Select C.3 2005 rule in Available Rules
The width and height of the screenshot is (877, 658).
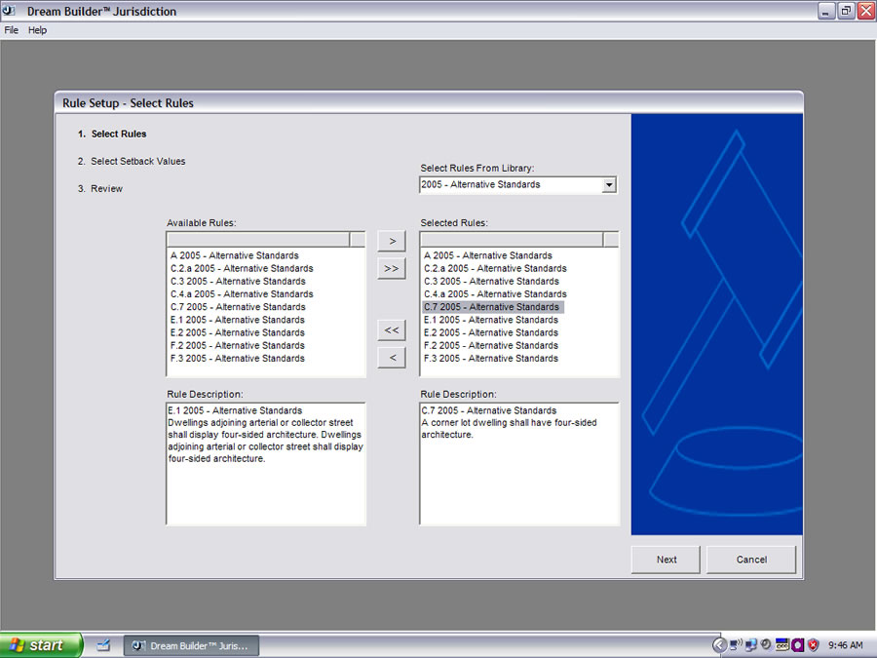238,282
